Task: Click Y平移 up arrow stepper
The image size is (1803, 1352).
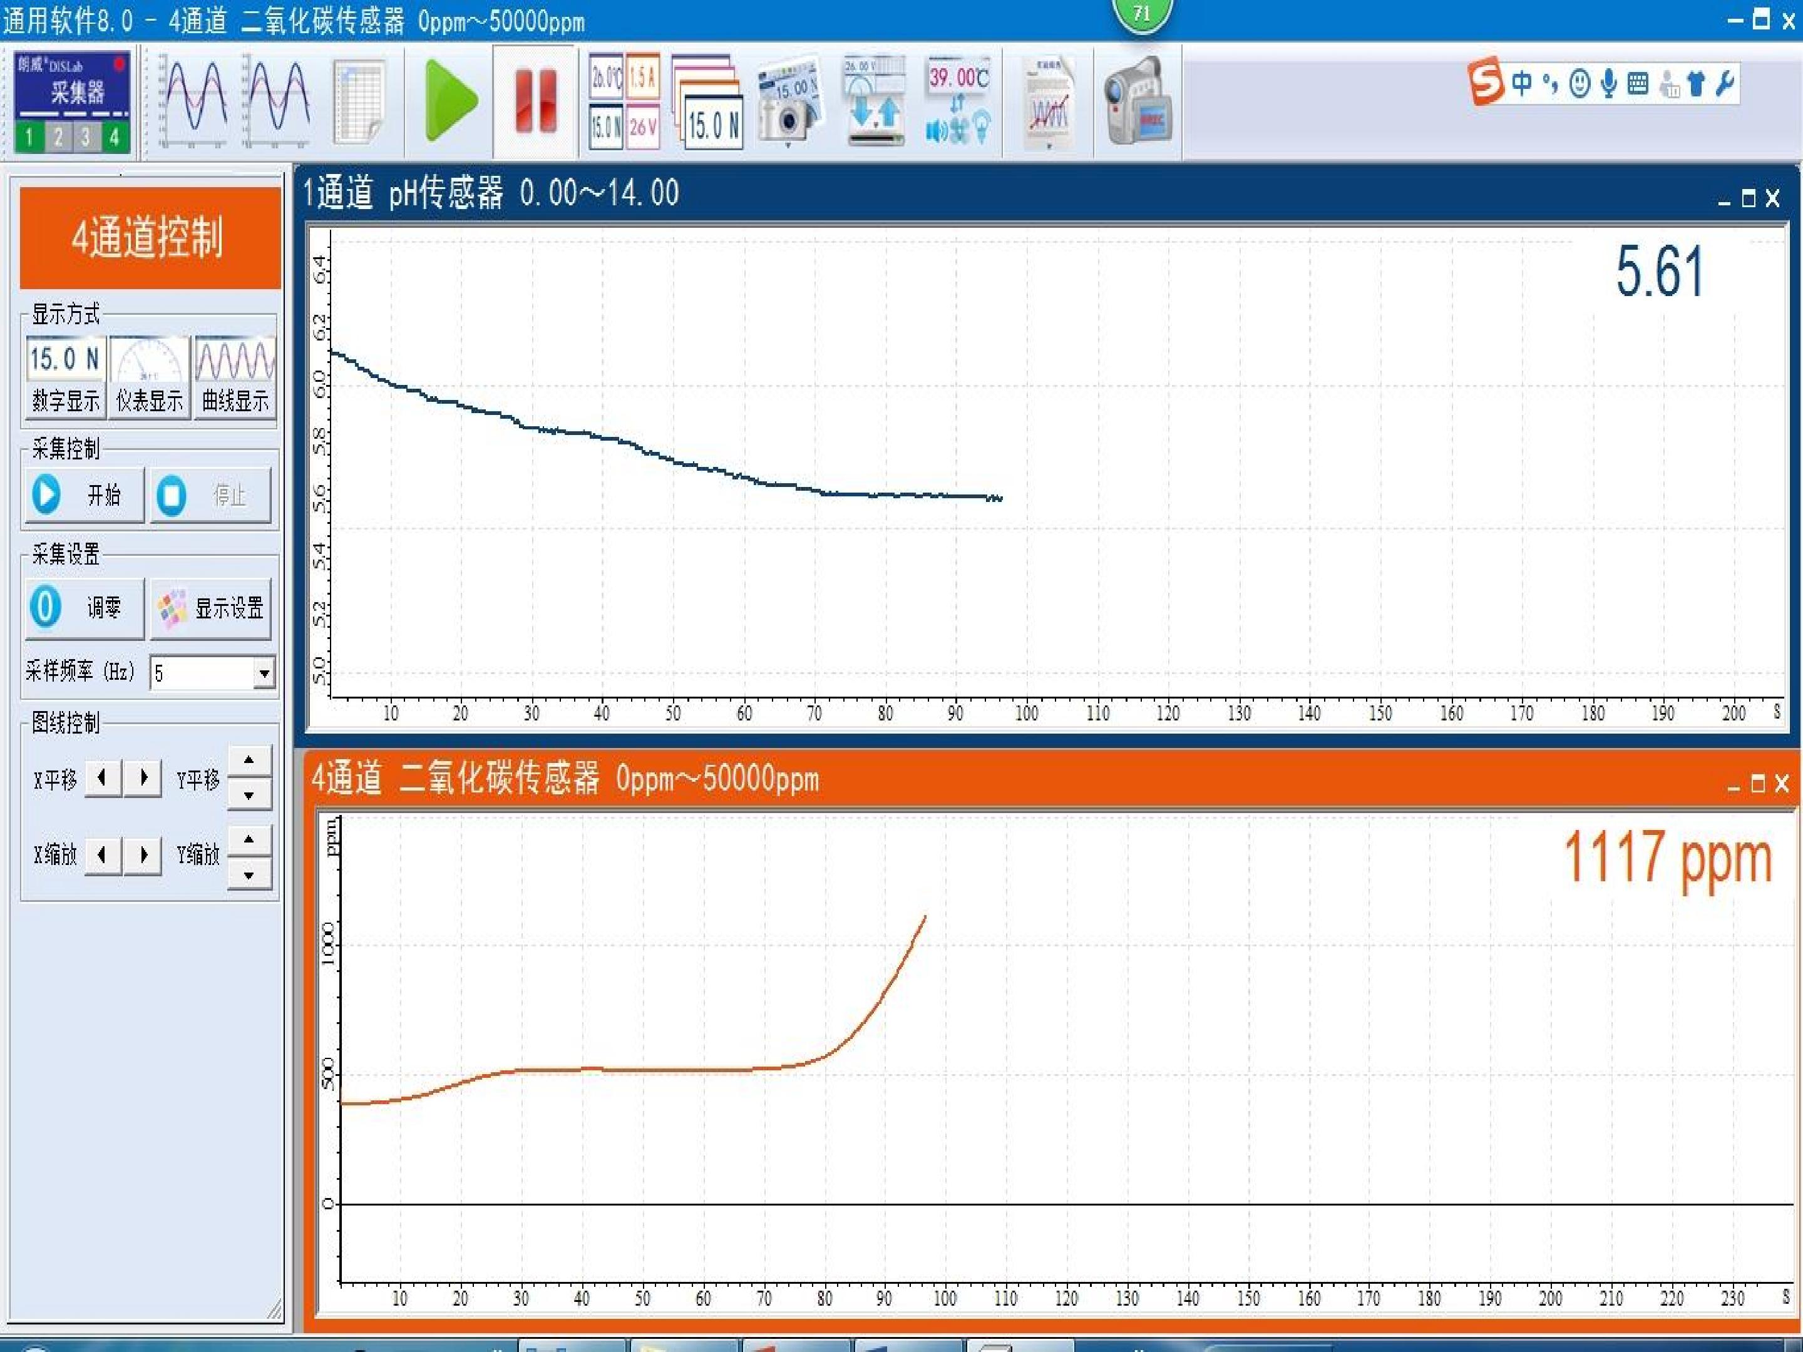Action: point(249,759)
